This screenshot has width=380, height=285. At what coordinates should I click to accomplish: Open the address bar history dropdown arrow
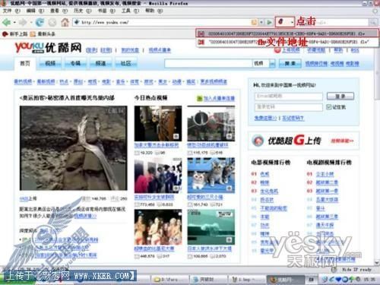click(x=261, y=22)
